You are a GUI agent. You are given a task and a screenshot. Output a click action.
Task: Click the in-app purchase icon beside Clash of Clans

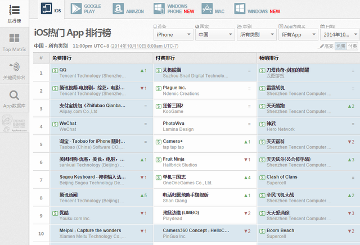(x=262, y=178)
